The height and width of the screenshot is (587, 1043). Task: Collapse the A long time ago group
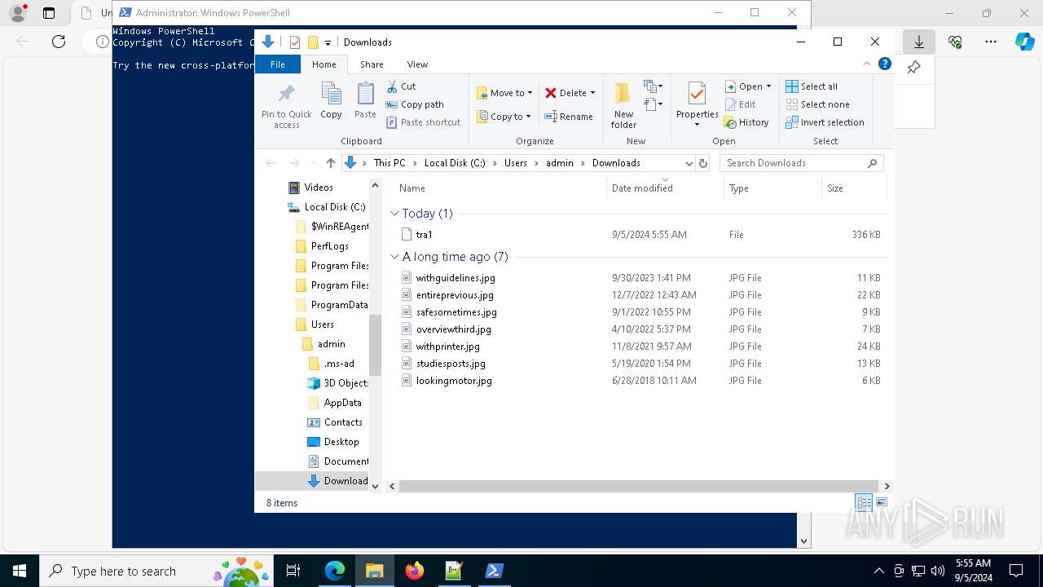coord(394,257)
